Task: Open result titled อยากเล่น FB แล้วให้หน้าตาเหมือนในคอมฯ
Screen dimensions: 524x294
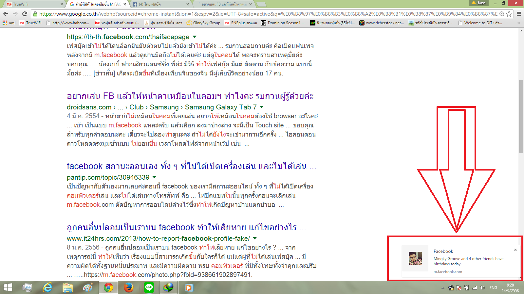Action: tap(190, 96)
